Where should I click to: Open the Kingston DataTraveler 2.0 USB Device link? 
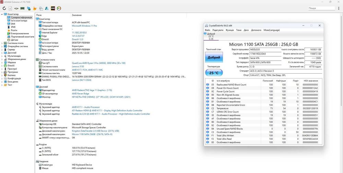click(x=95, y=131)
